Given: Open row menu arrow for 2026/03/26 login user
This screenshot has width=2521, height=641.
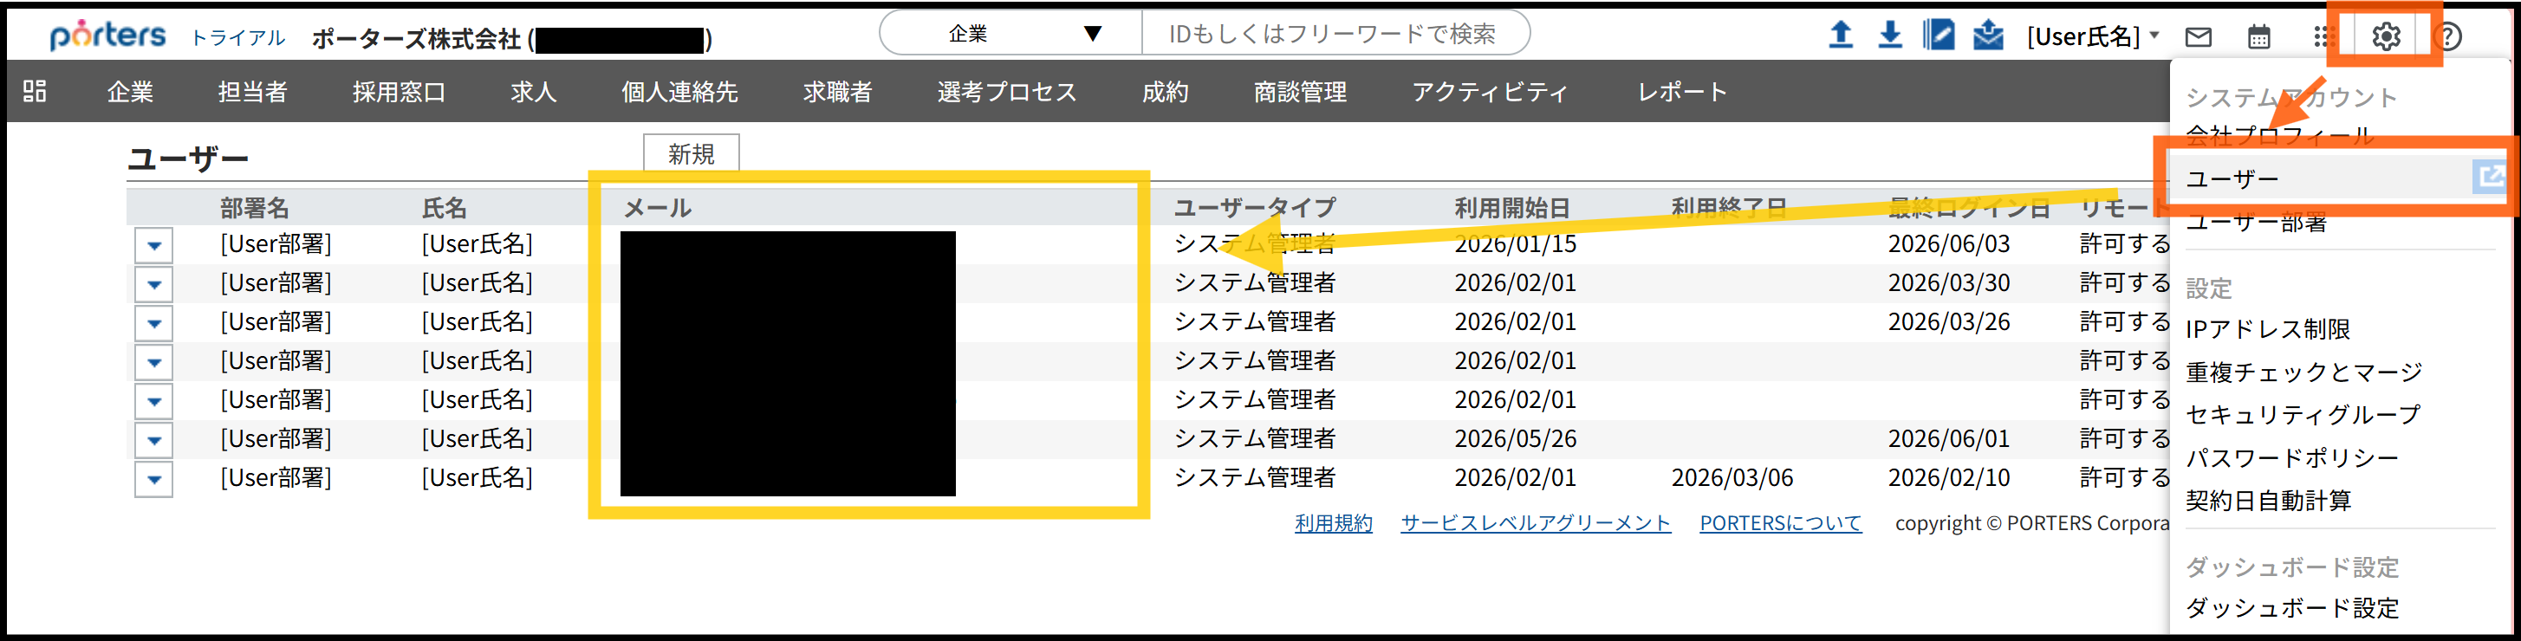Looking at the screenshot, I should 153,323.
